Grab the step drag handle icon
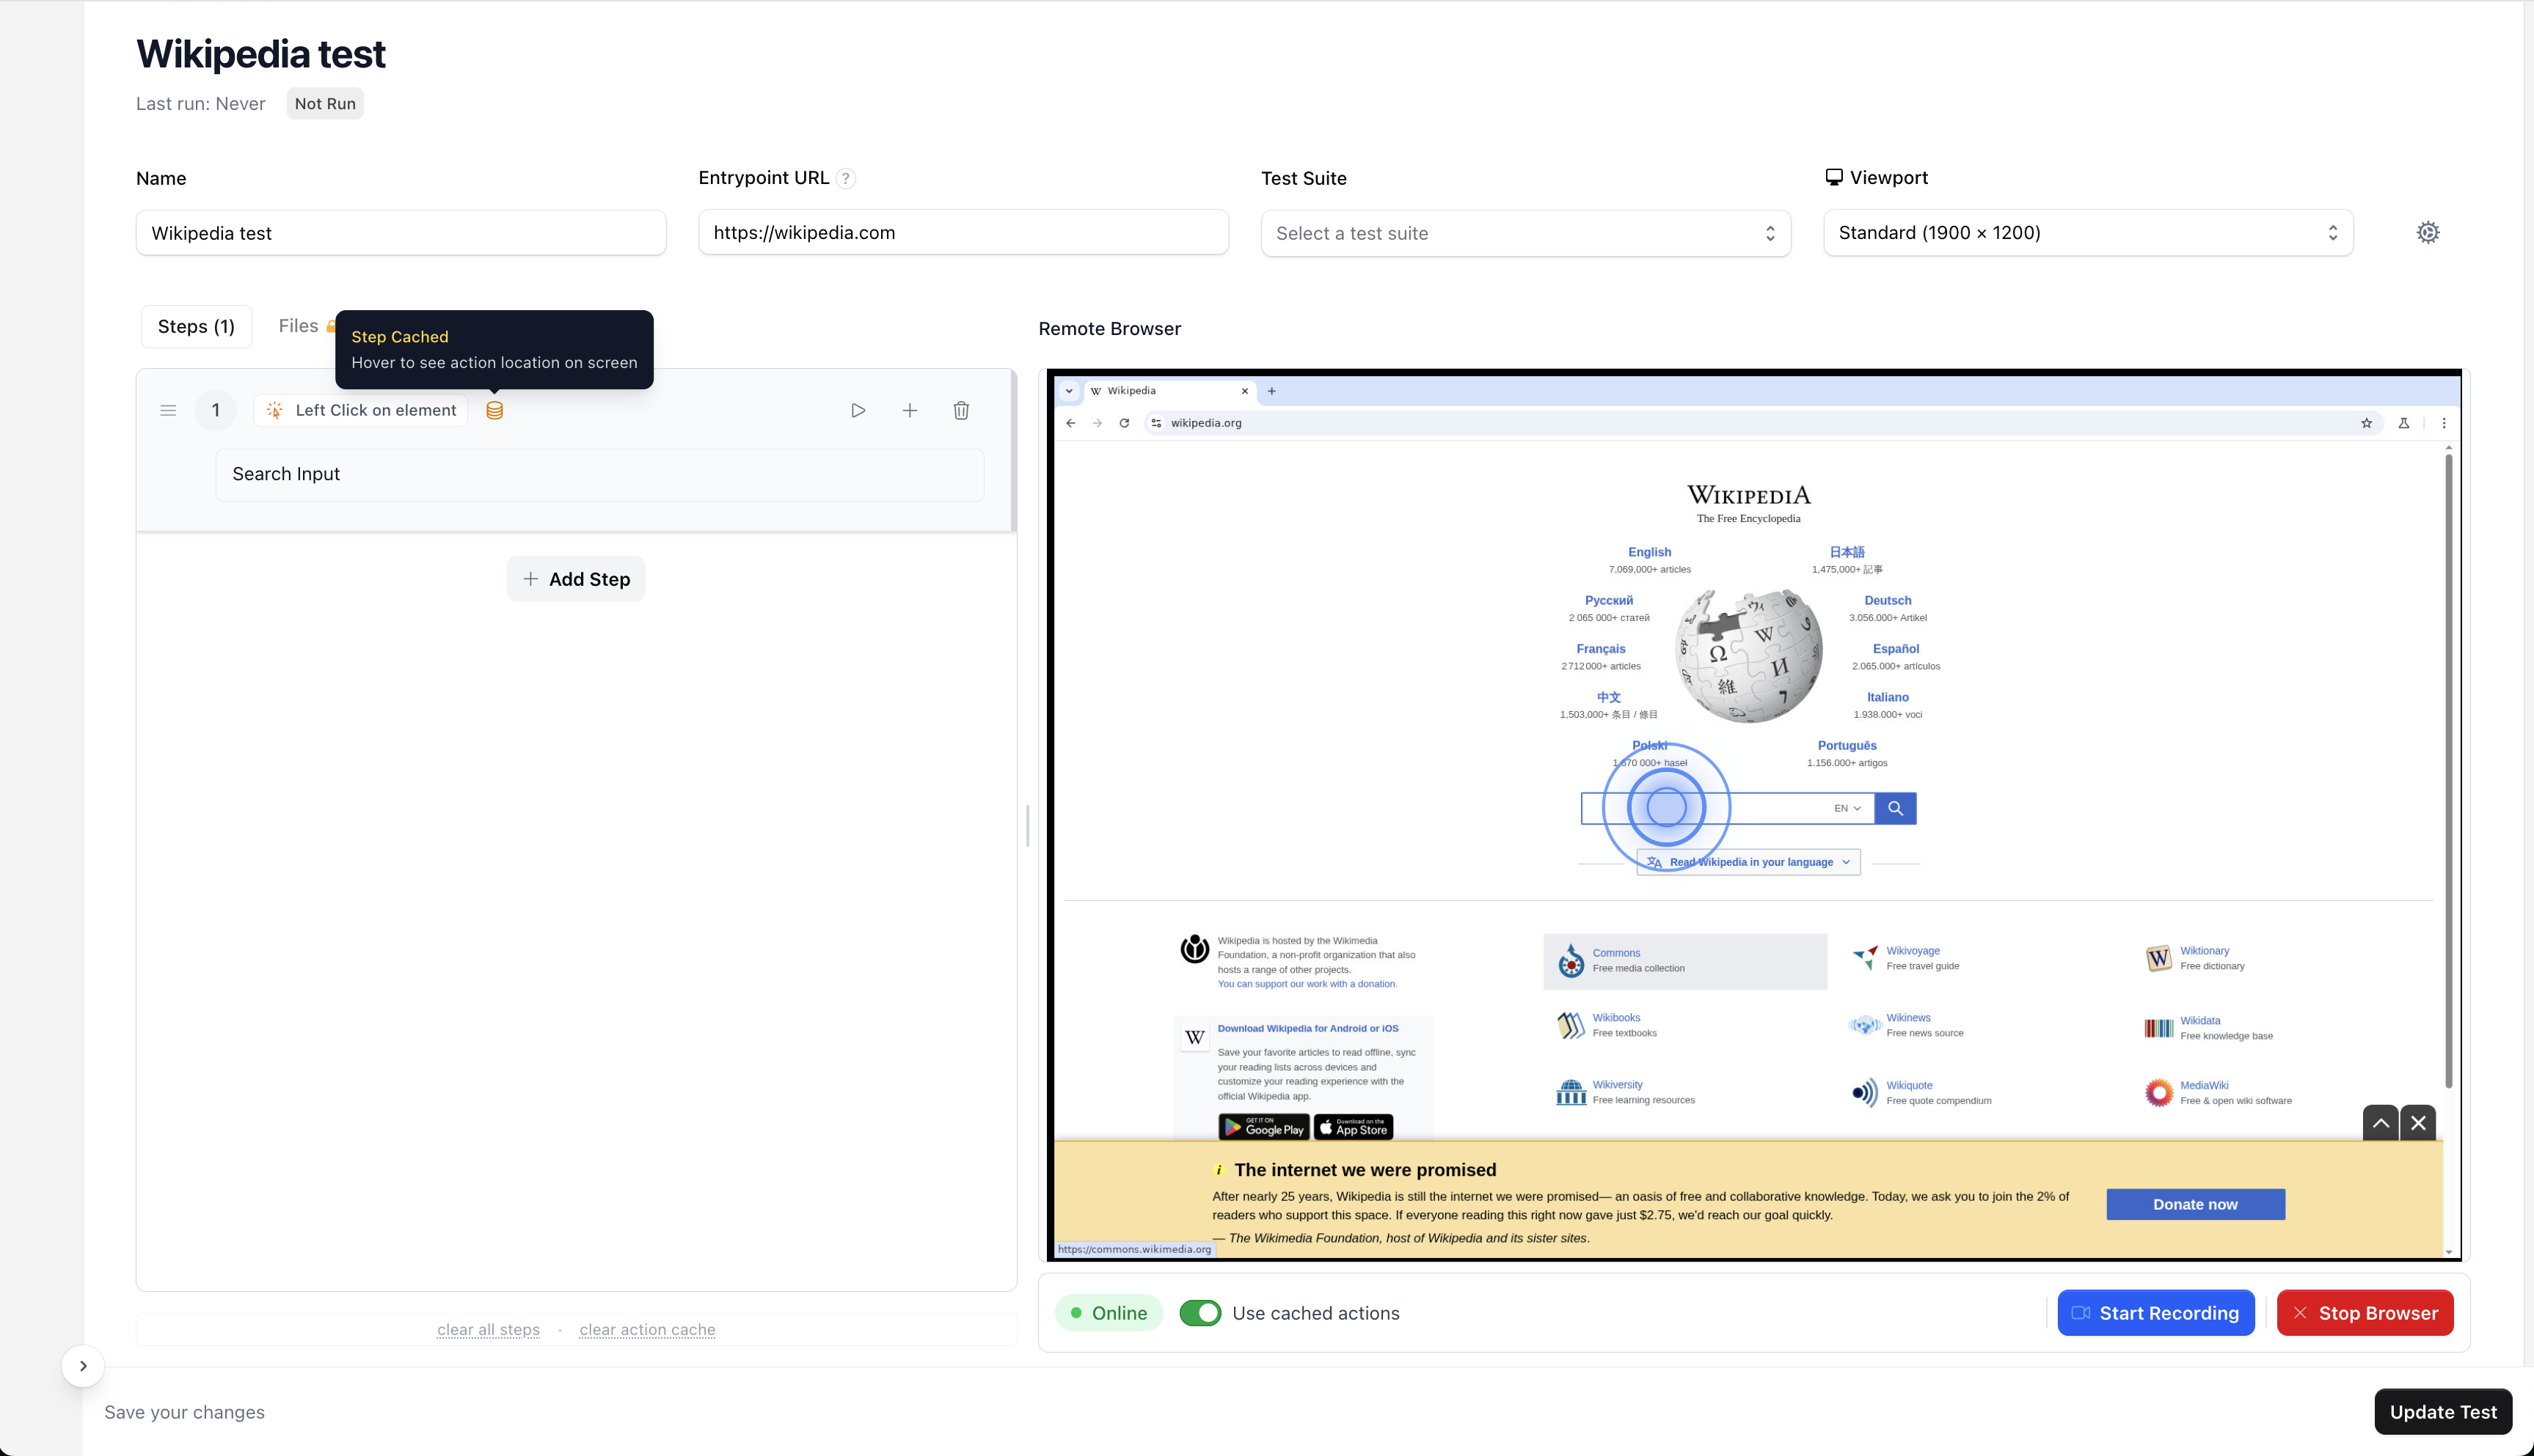 168,410
